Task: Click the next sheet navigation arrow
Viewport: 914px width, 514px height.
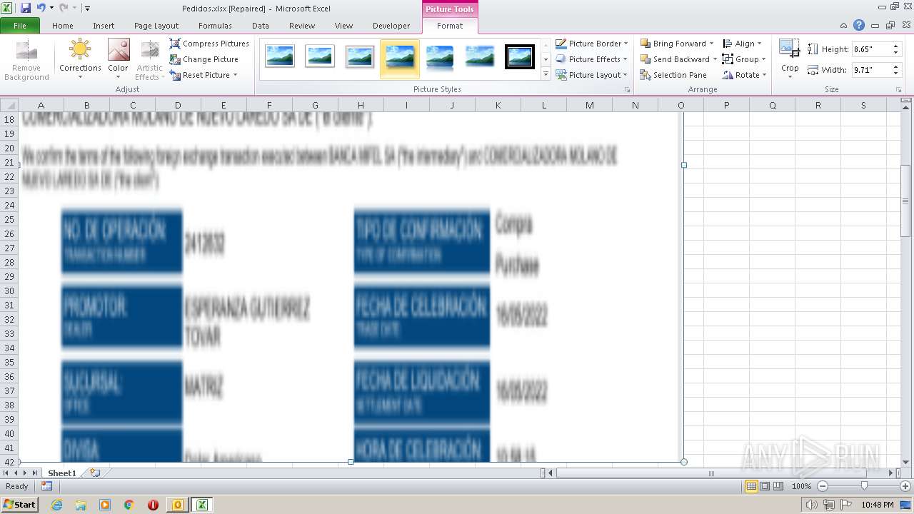Action: 26,473
